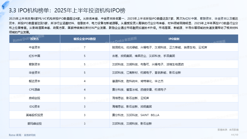Click the '华金资本' investor cell
Viewport: 247px width, 139px height.
tap(34, 73)
